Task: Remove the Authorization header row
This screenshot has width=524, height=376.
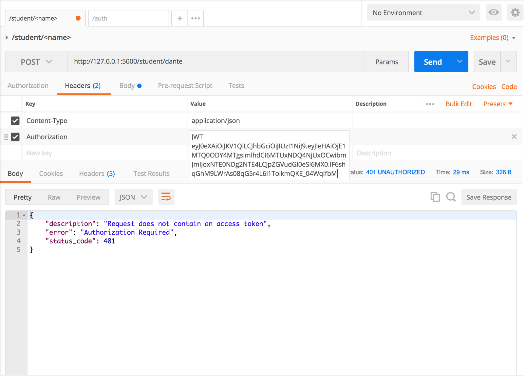Action: (514, 137)
